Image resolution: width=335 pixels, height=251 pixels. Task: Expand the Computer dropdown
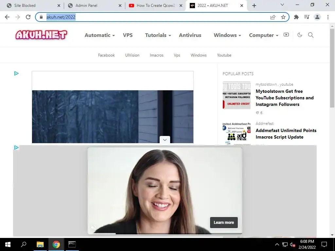tap(264, 35)
